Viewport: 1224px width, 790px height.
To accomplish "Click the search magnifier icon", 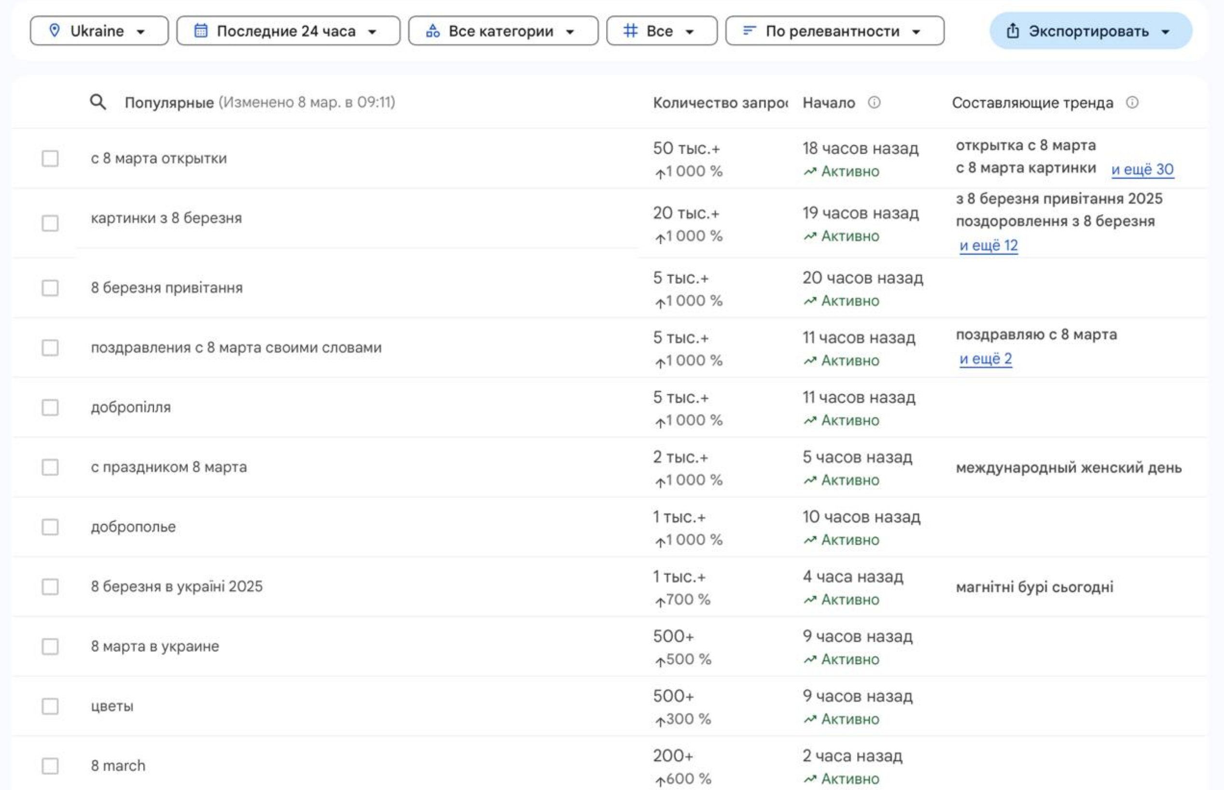I will 97,102.
